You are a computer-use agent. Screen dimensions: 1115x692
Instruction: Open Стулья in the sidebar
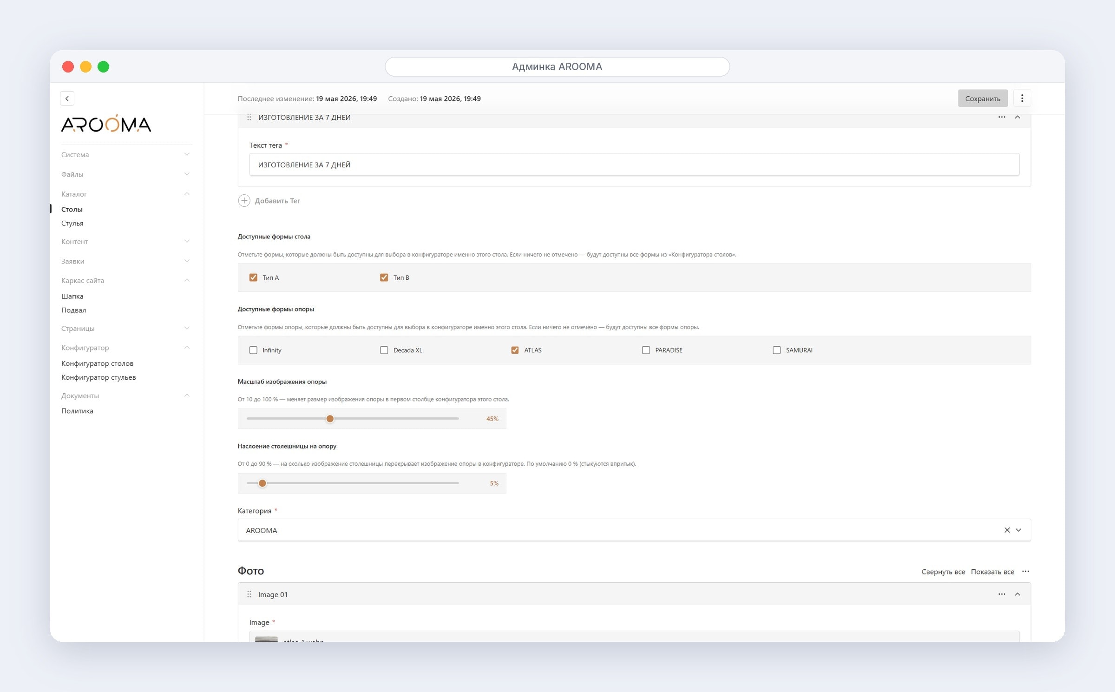[72, 224]
